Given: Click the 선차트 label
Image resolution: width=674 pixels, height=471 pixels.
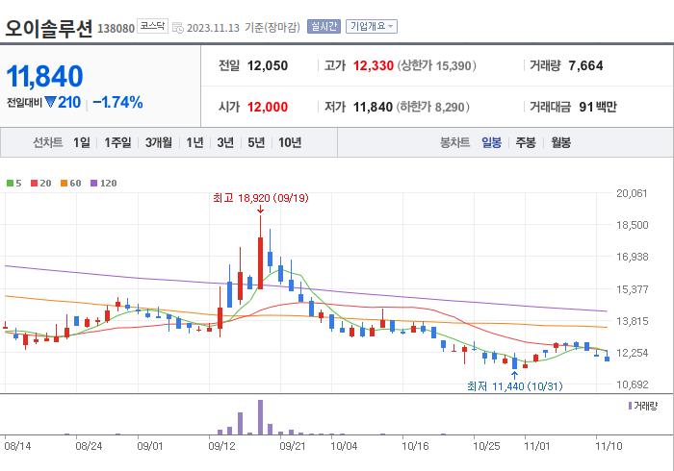Looking at the screenshot, I should 48,142.
